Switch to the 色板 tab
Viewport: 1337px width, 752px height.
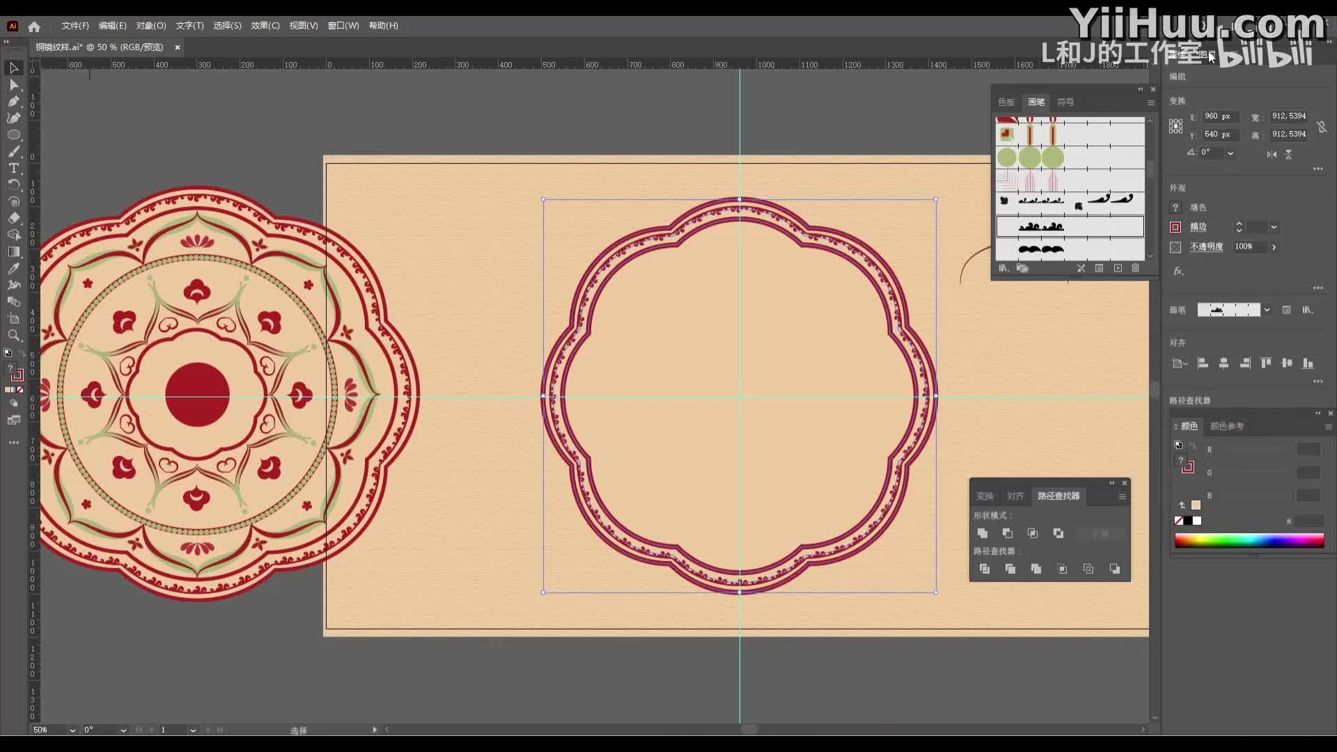1006,102
